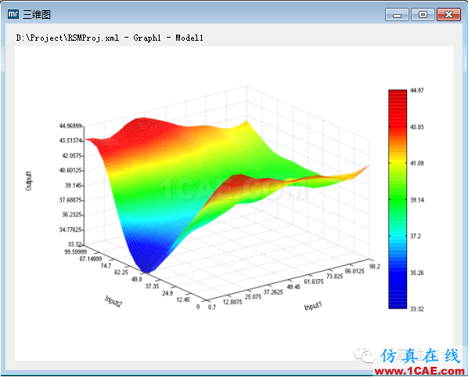Click the 98.2 tick on Input1 axis
The width and height of the screenshot is (468, 377).
tap(375, 266)
